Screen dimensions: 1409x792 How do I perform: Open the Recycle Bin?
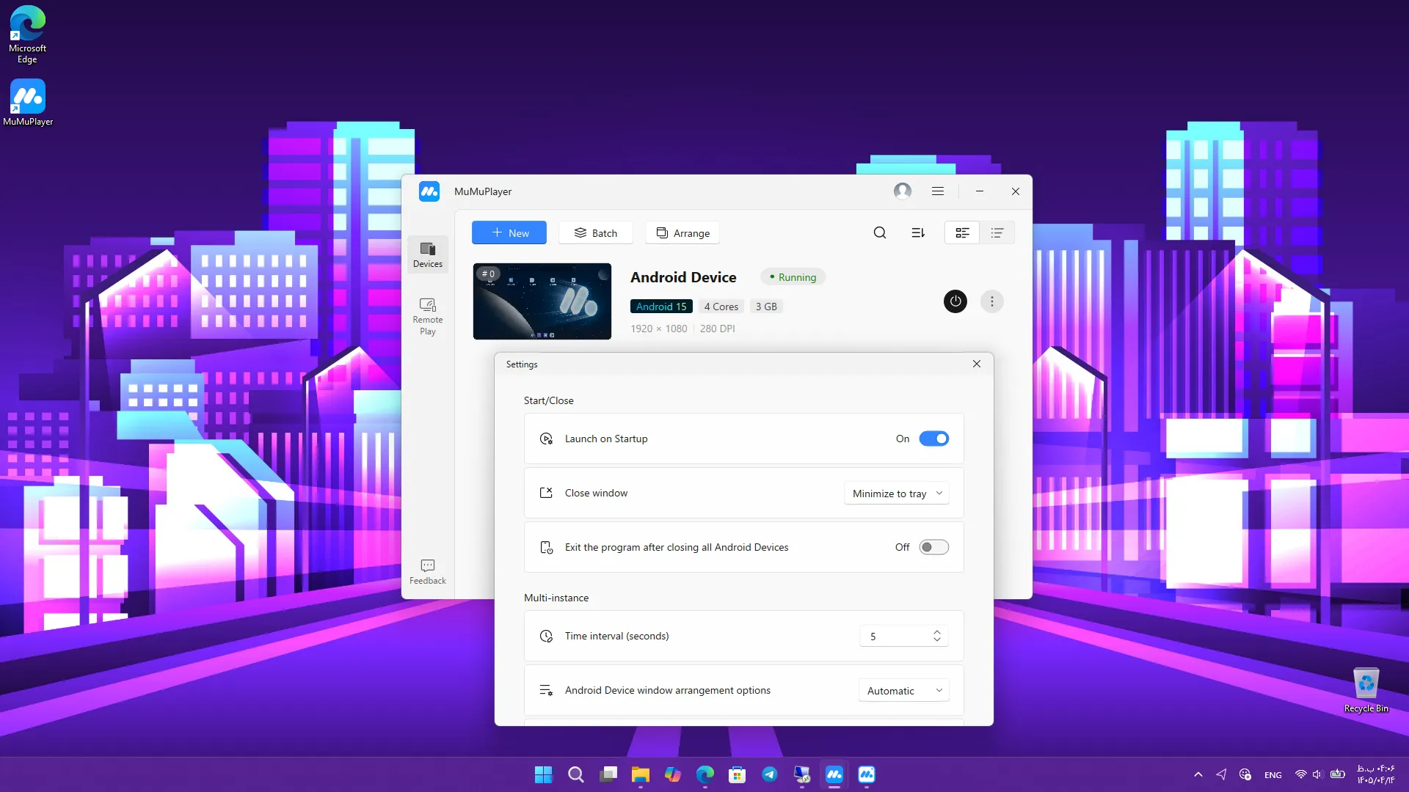coord(1366,690)
